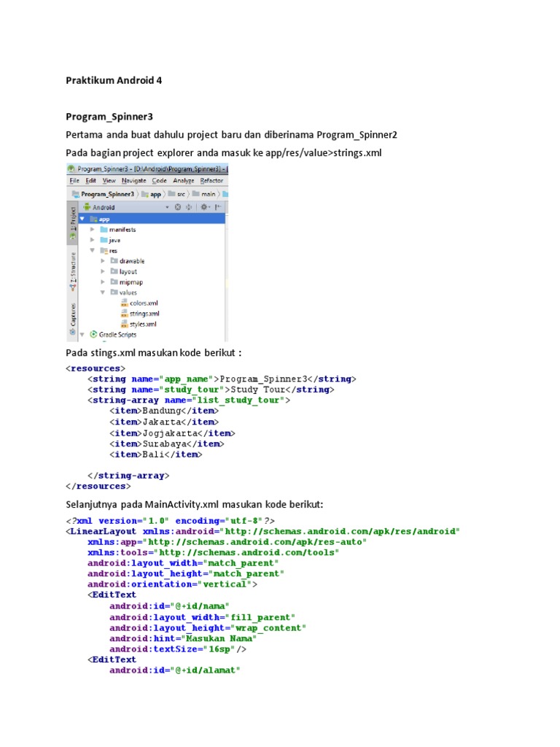Open the Navigate menu
This screenshot has width=560, height=747.
pyautogui.click(x=134, y=181)
